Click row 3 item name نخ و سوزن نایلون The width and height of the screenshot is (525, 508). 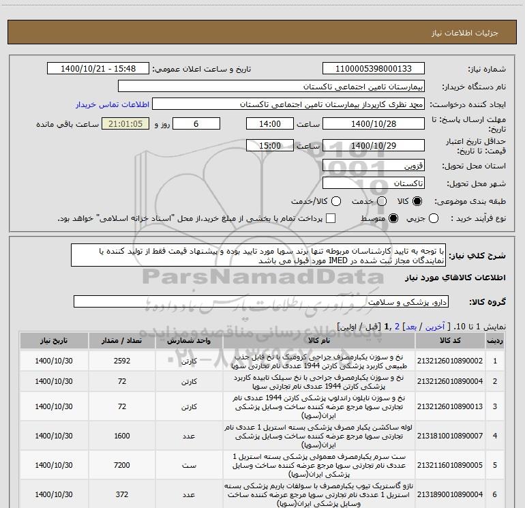[x=319, y=406]
